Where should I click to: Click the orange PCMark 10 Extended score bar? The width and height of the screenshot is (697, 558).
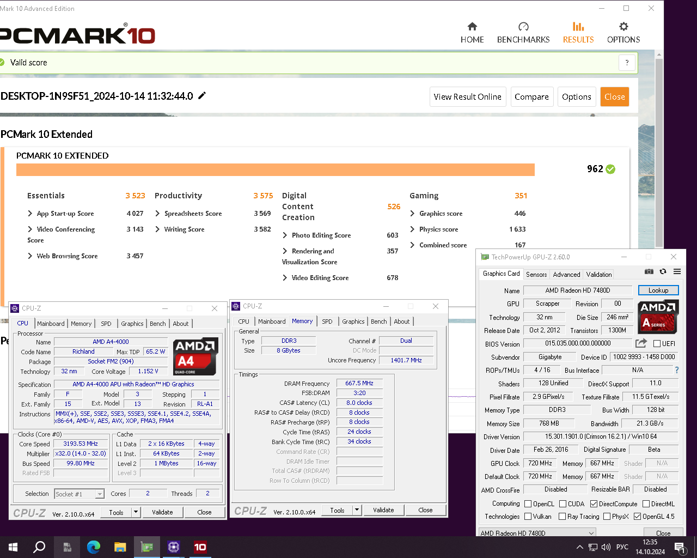tap(276, 170)
